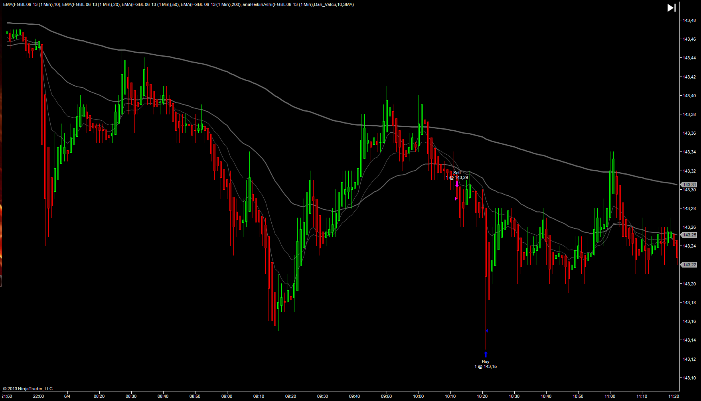
Task: Select the EMA(FGBL 06-13 (1 Min),10) indicator label
Action: pyautogui.click(x=32, y=5)
